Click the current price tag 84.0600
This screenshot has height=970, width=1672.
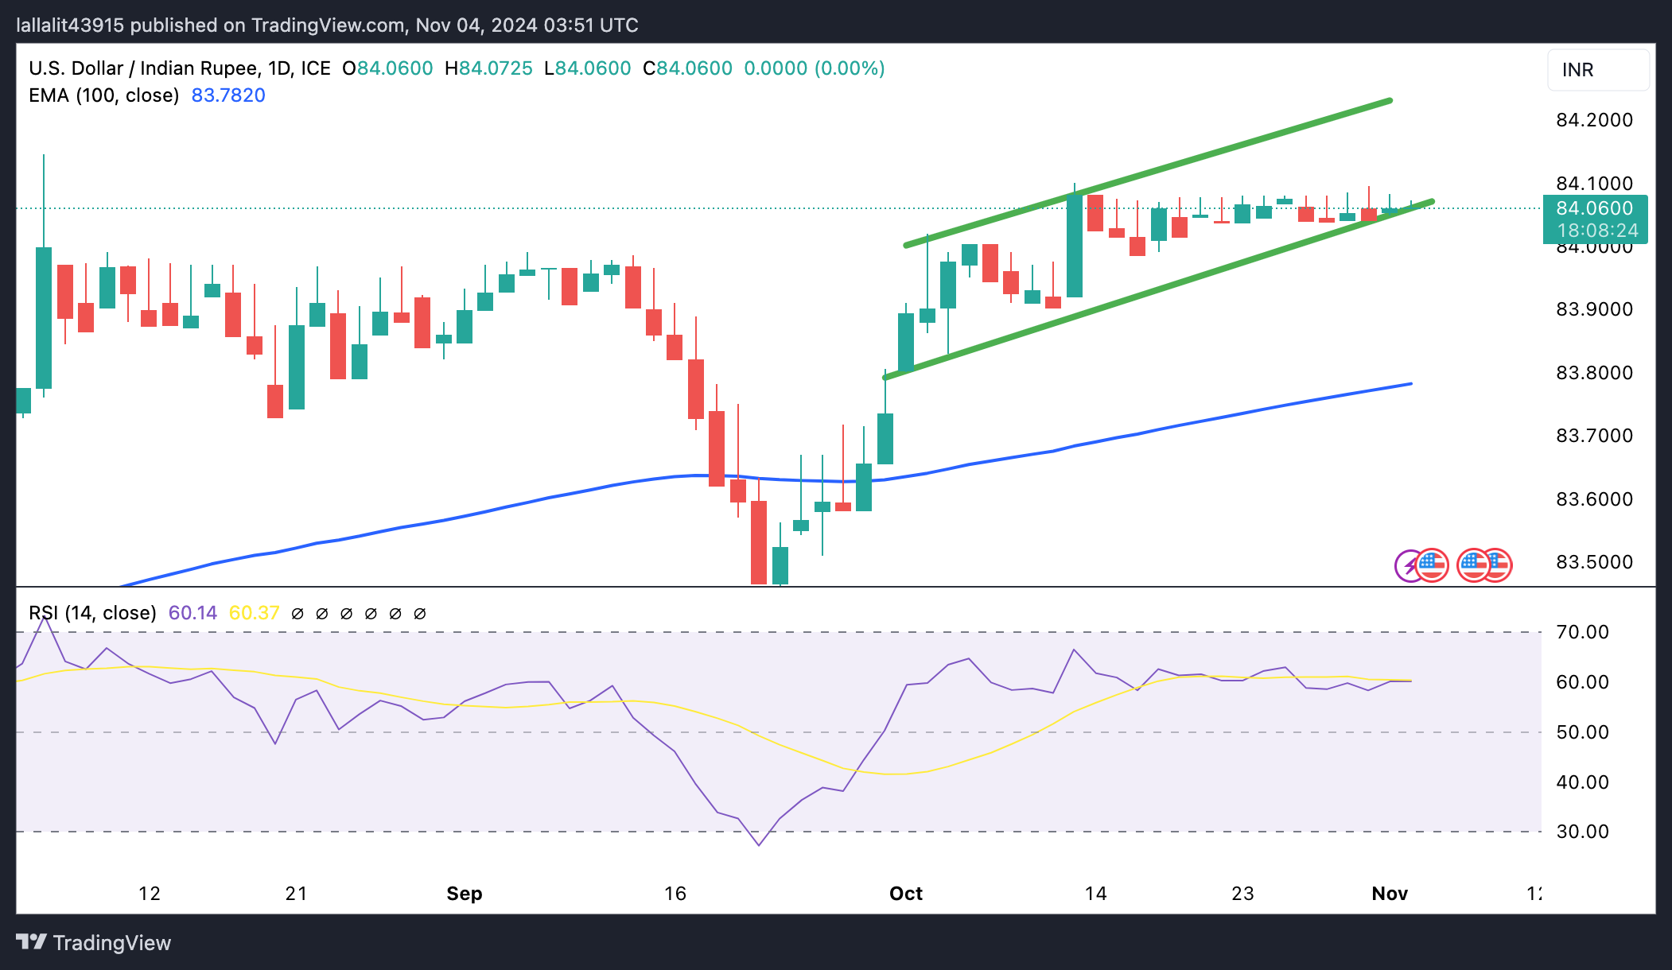click(x=1595, y=208)
